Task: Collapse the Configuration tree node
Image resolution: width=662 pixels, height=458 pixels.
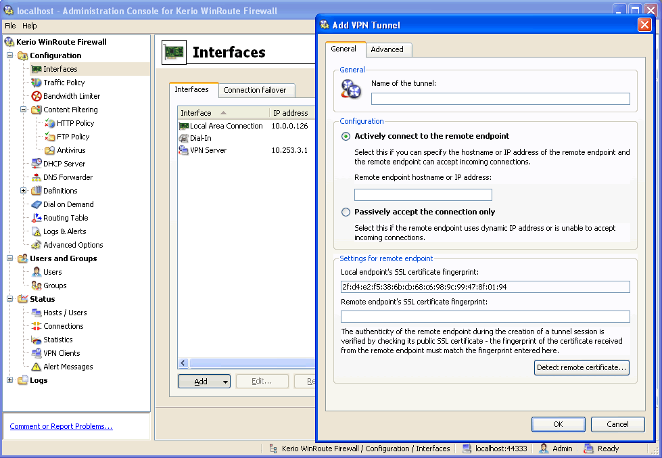Action: point(9,55)
